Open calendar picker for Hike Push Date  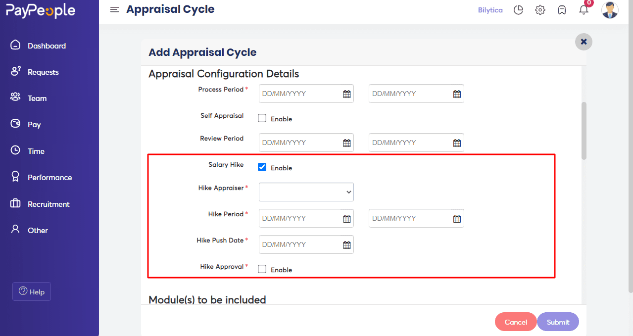pos(347,244)
